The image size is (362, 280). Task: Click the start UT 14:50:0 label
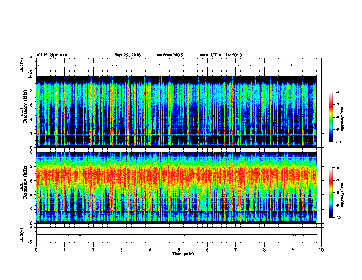point(221,55)
